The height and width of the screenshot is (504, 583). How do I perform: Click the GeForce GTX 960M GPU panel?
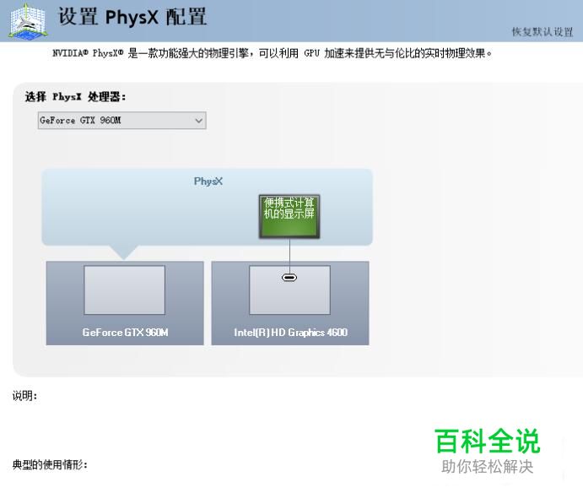[125, 303]
